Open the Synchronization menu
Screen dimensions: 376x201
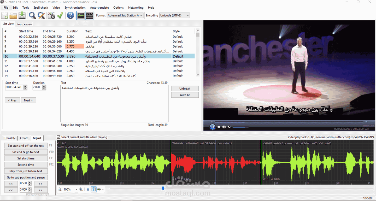point(75,8)
